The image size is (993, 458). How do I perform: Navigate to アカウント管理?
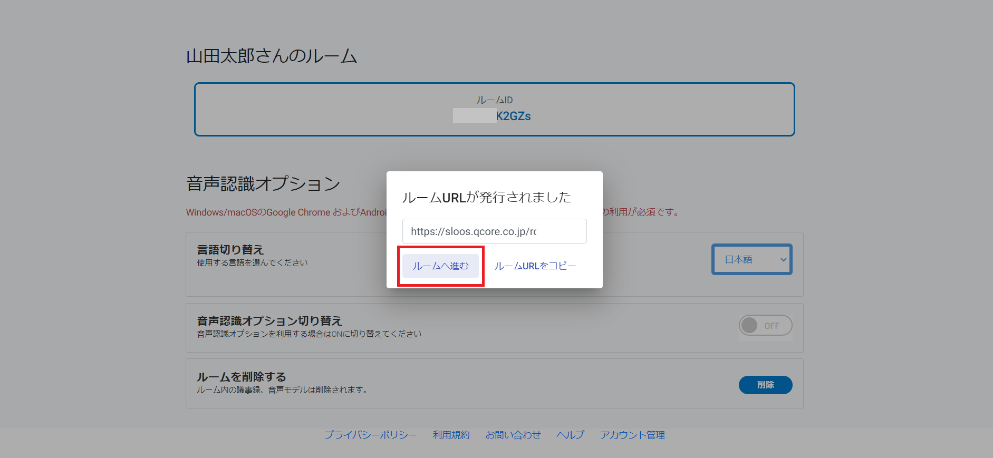tap(632, 435)
